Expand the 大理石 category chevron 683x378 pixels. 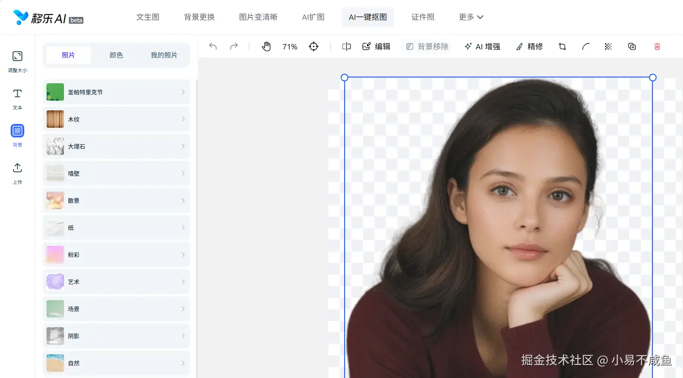pos(183,146)
